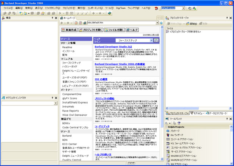Image resolution: width=234 pixels, height=166 pixels.
Task: Click the Open Project toolbar icon
Action: pos(43,13)
